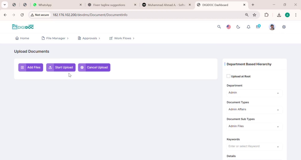Go to Home menu

point(22,38)
